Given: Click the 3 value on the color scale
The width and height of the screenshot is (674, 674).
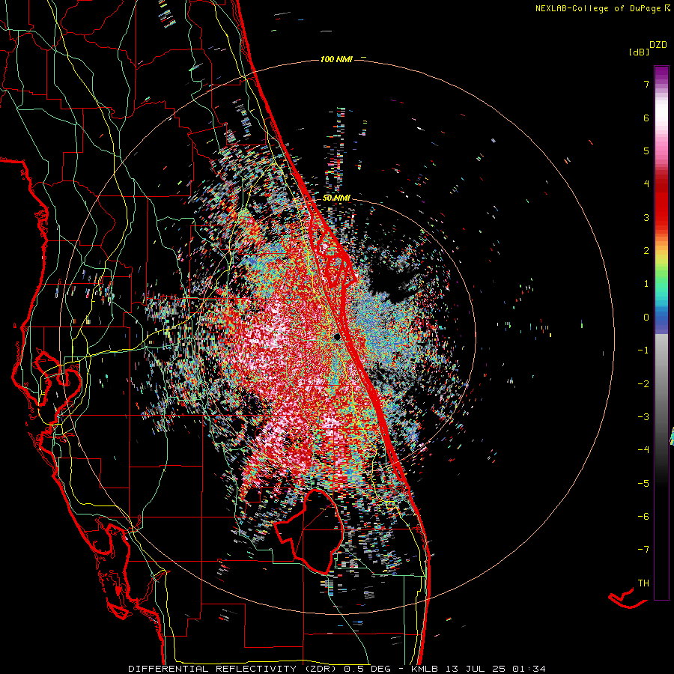Looking at the screenshot, I should [x=646, y=217].
